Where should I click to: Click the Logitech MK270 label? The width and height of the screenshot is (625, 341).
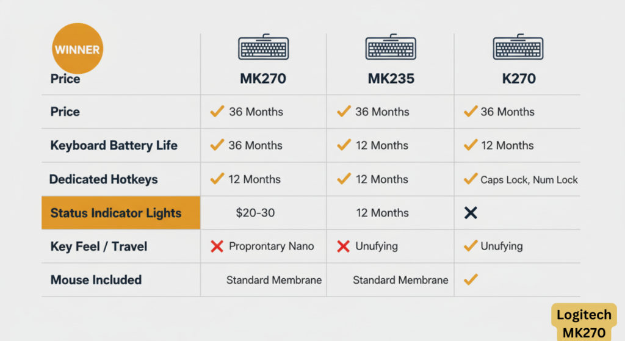(582, 323)
